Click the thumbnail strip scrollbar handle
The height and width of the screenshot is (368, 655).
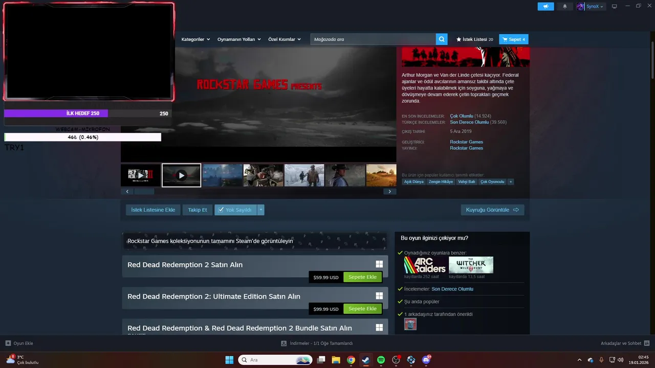pyautogui.click(x=144, y=191)
